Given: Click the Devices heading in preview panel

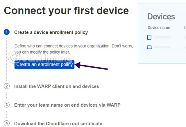Looking at the screenshot, I should [161, 16].
